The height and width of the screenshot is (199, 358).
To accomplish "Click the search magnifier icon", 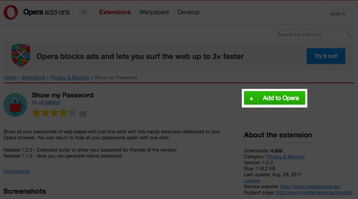I will point(349,35).
